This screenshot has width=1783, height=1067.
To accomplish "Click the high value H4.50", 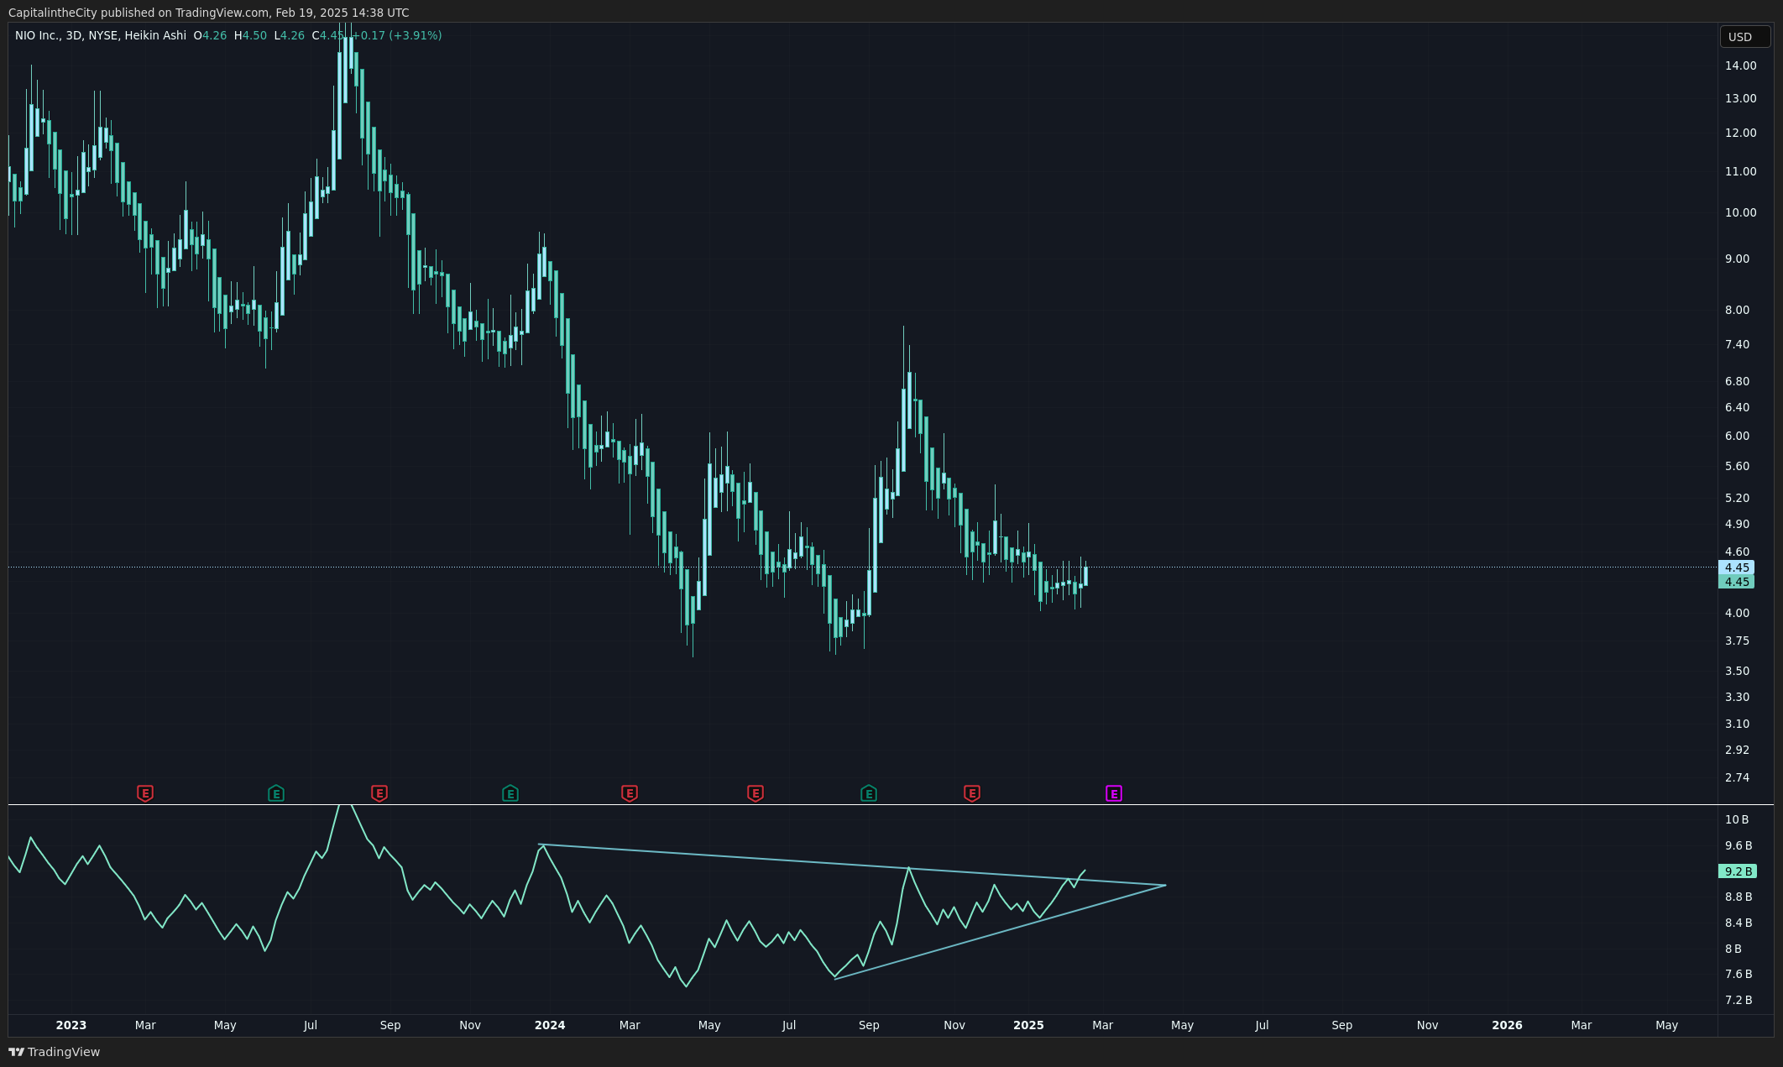I will tap(250, 35).
